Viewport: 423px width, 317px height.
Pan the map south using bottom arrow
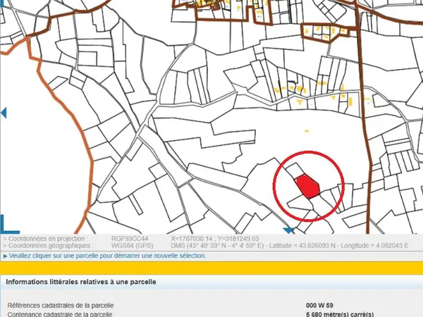point(288,230)
